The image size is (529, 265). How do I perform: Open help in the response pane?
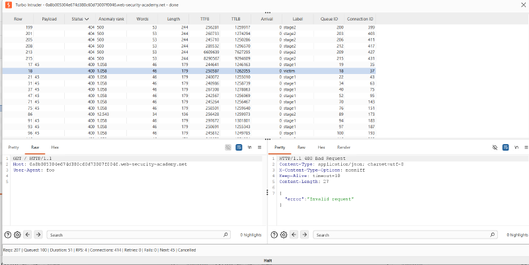coord(274,235)
